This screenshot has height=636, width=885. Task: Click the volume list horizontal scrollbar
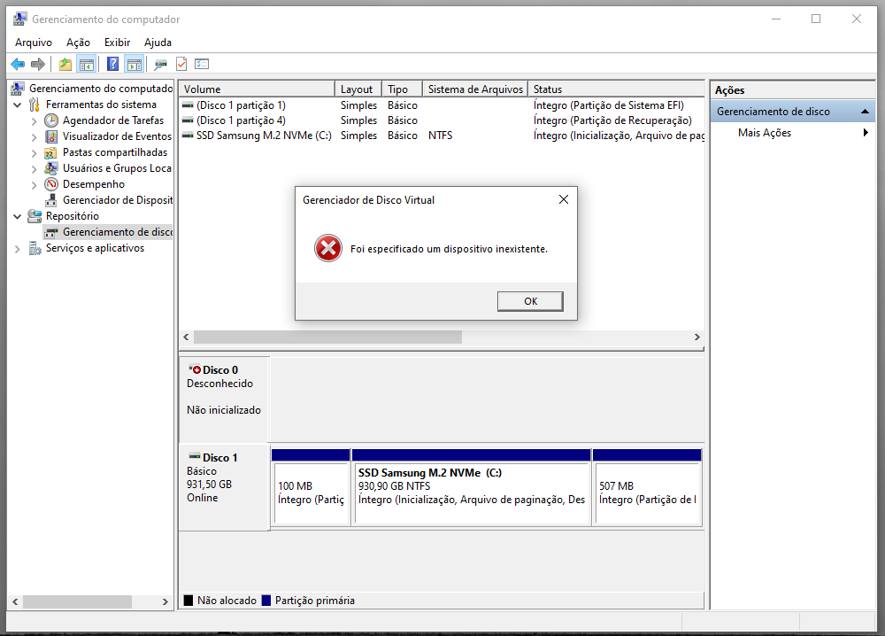pyautogui.click(x=327, y=337)
